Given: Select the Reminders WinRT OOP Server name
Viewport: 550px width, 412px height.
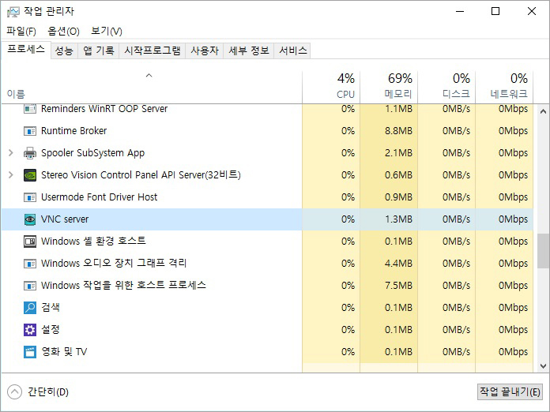Looking at the screenshot, I should pyautogui.click(x=104, y=109).
